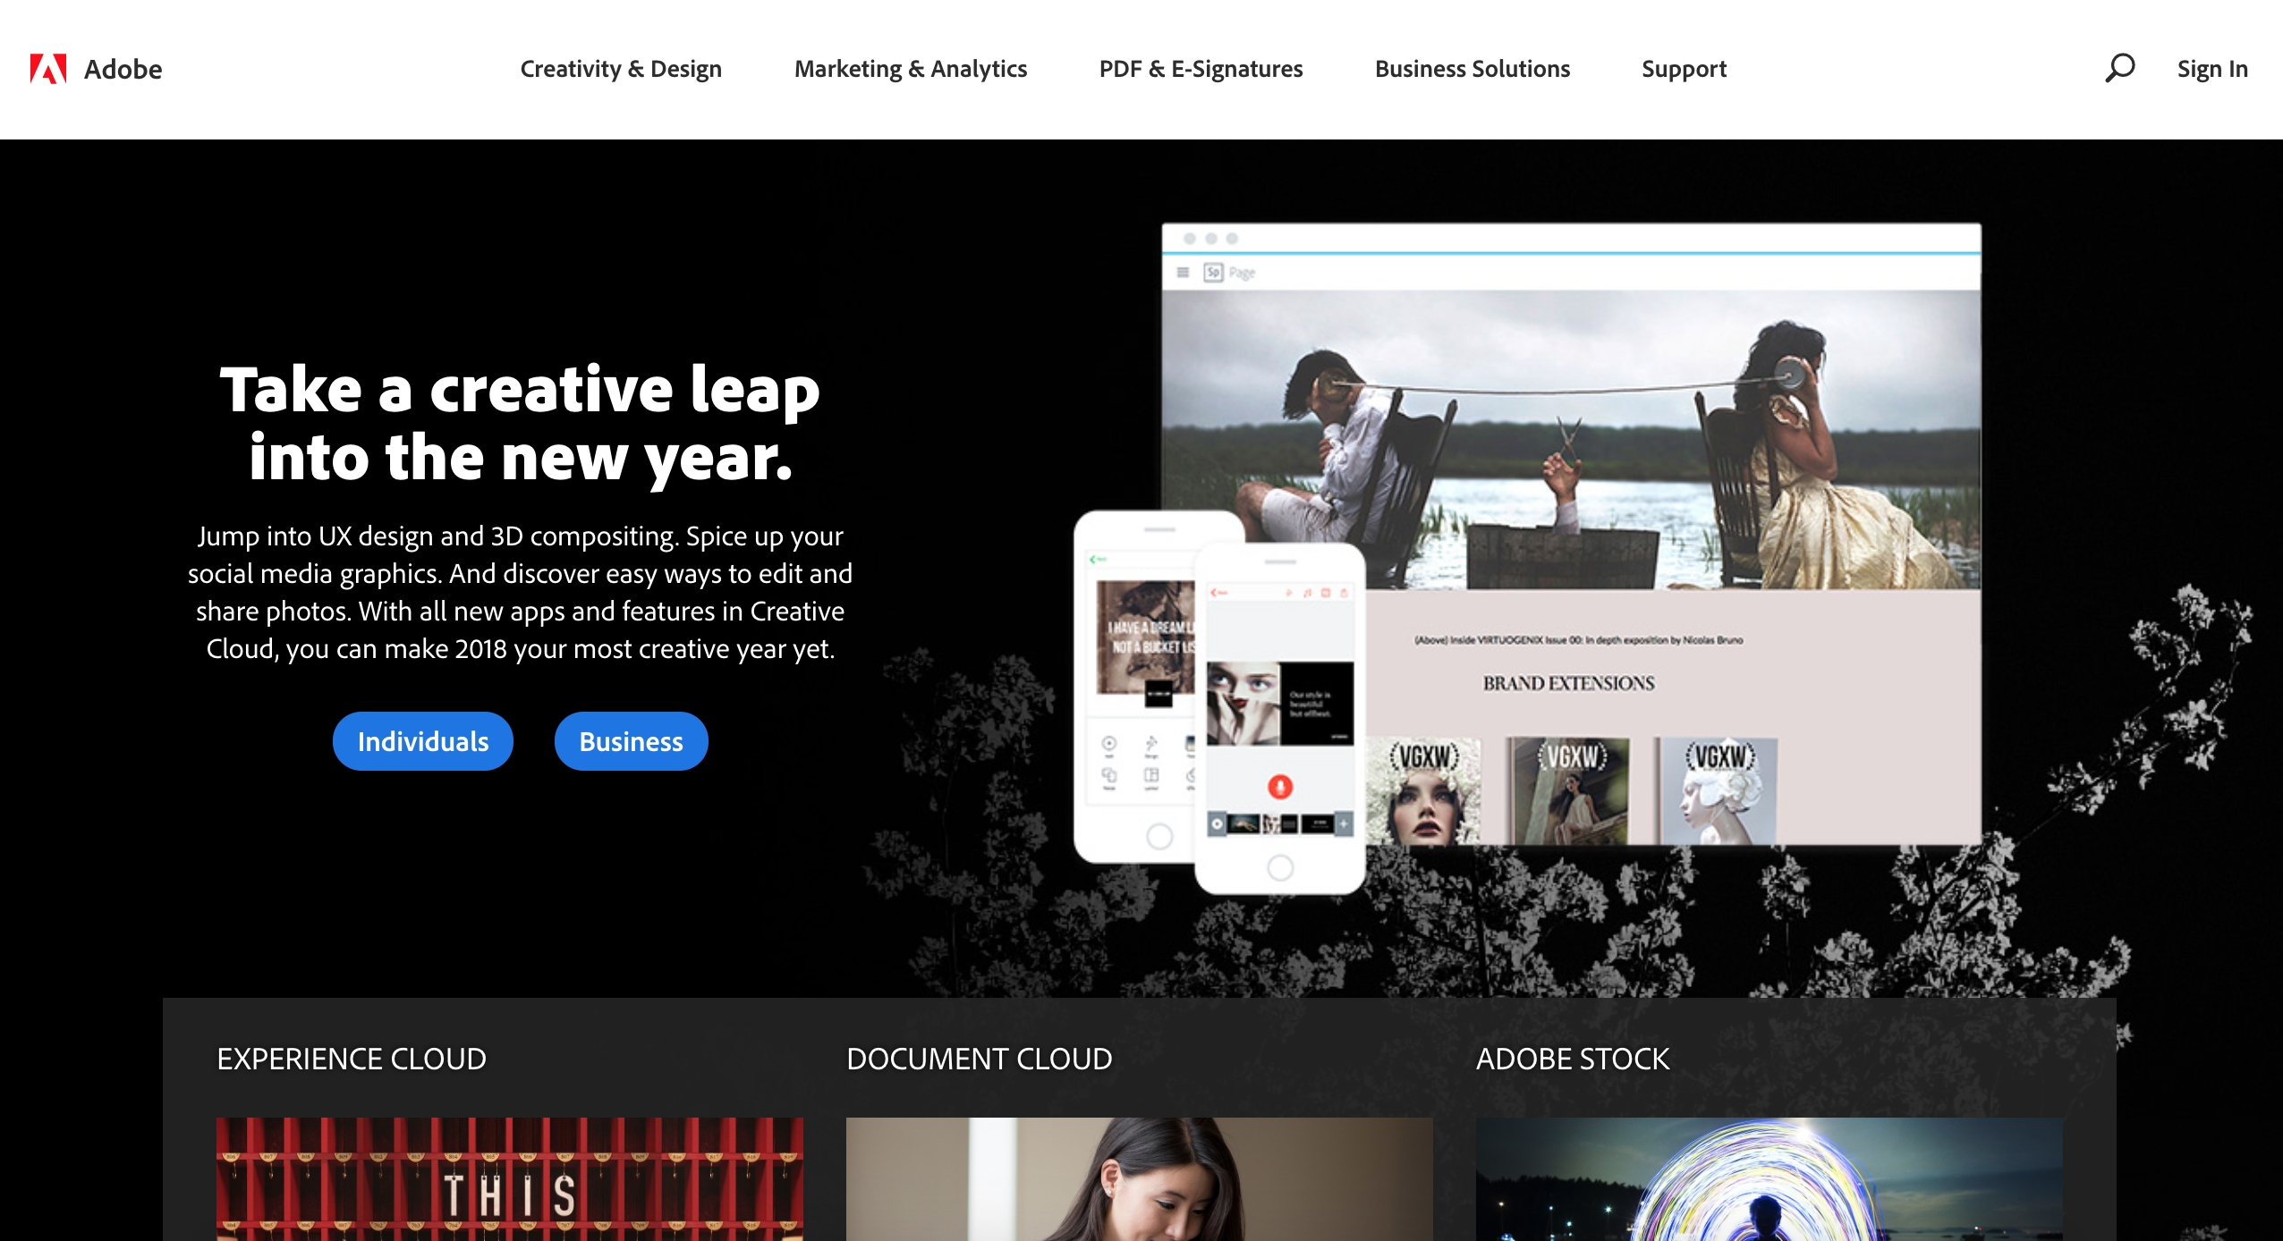Click the Adobe logo icon

click(x=46, y=67)
